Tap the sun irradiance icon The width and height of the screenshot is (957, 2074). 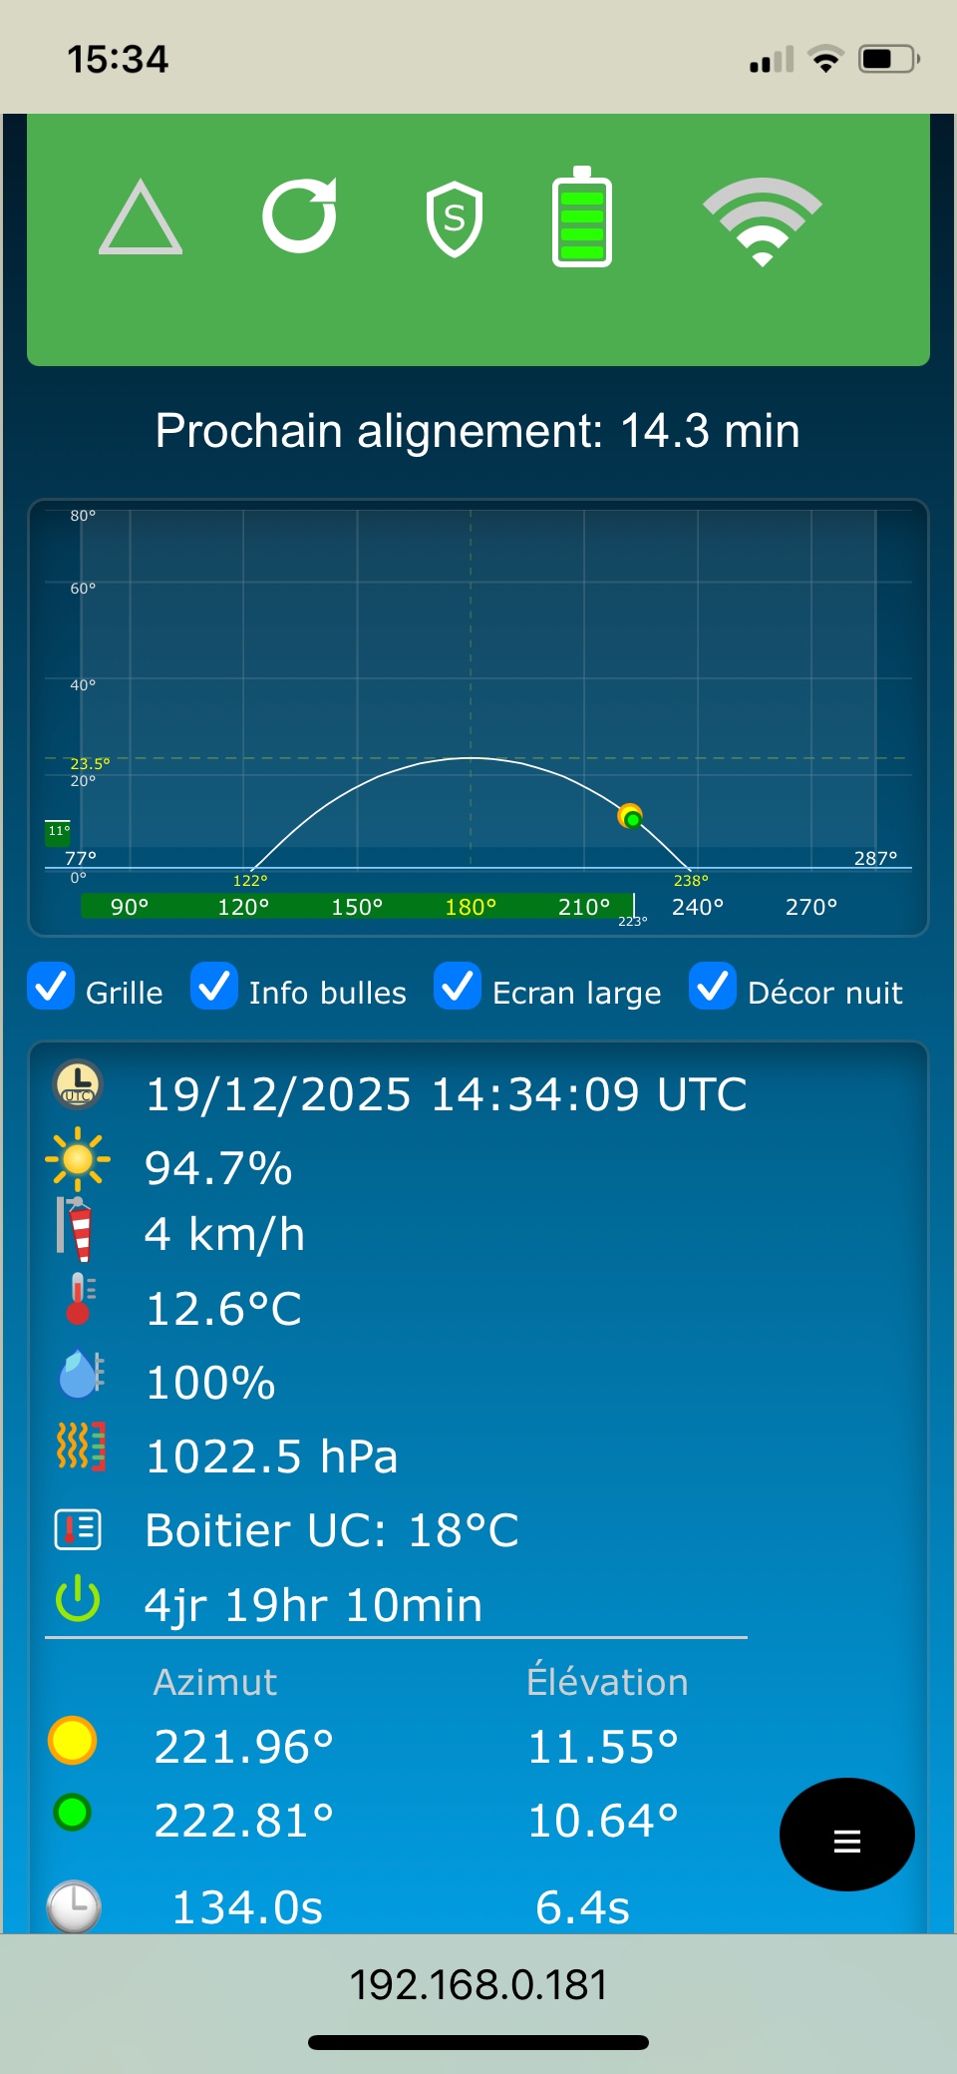tap(78, 1160)
